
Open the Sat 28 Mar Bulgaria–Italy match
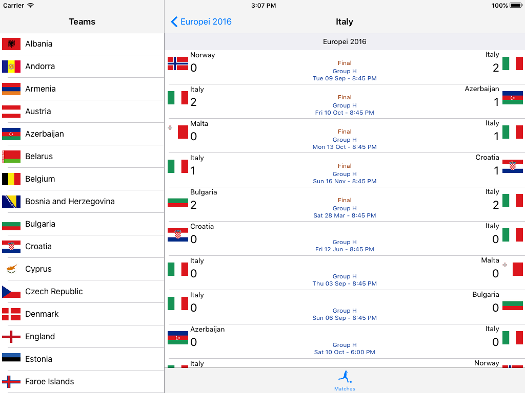tap(345, 204)
